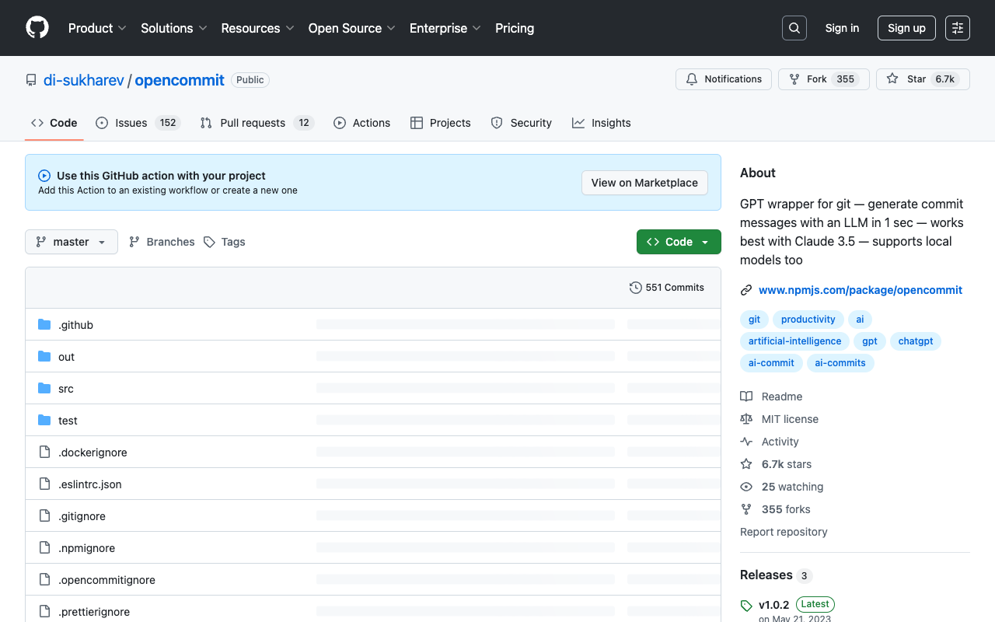Expand the Solutions menu
The image size is (995, 622).
click(x=174, y=28)
